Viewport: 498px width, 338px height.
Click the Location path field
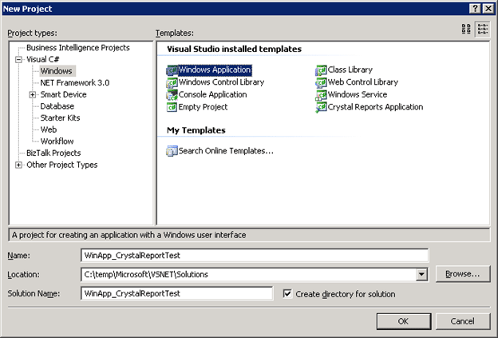tap(248, 274)
